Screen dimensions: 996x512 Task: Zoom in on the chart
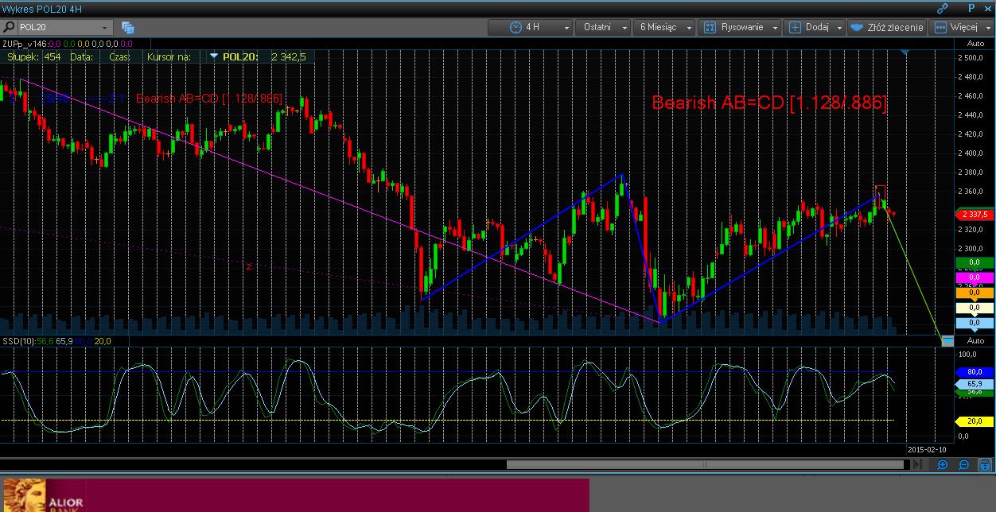(x=943, y=465)
